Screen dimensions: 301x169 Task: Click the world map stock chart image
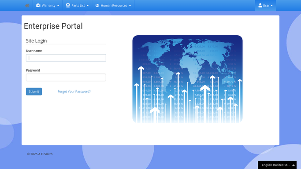188,79
